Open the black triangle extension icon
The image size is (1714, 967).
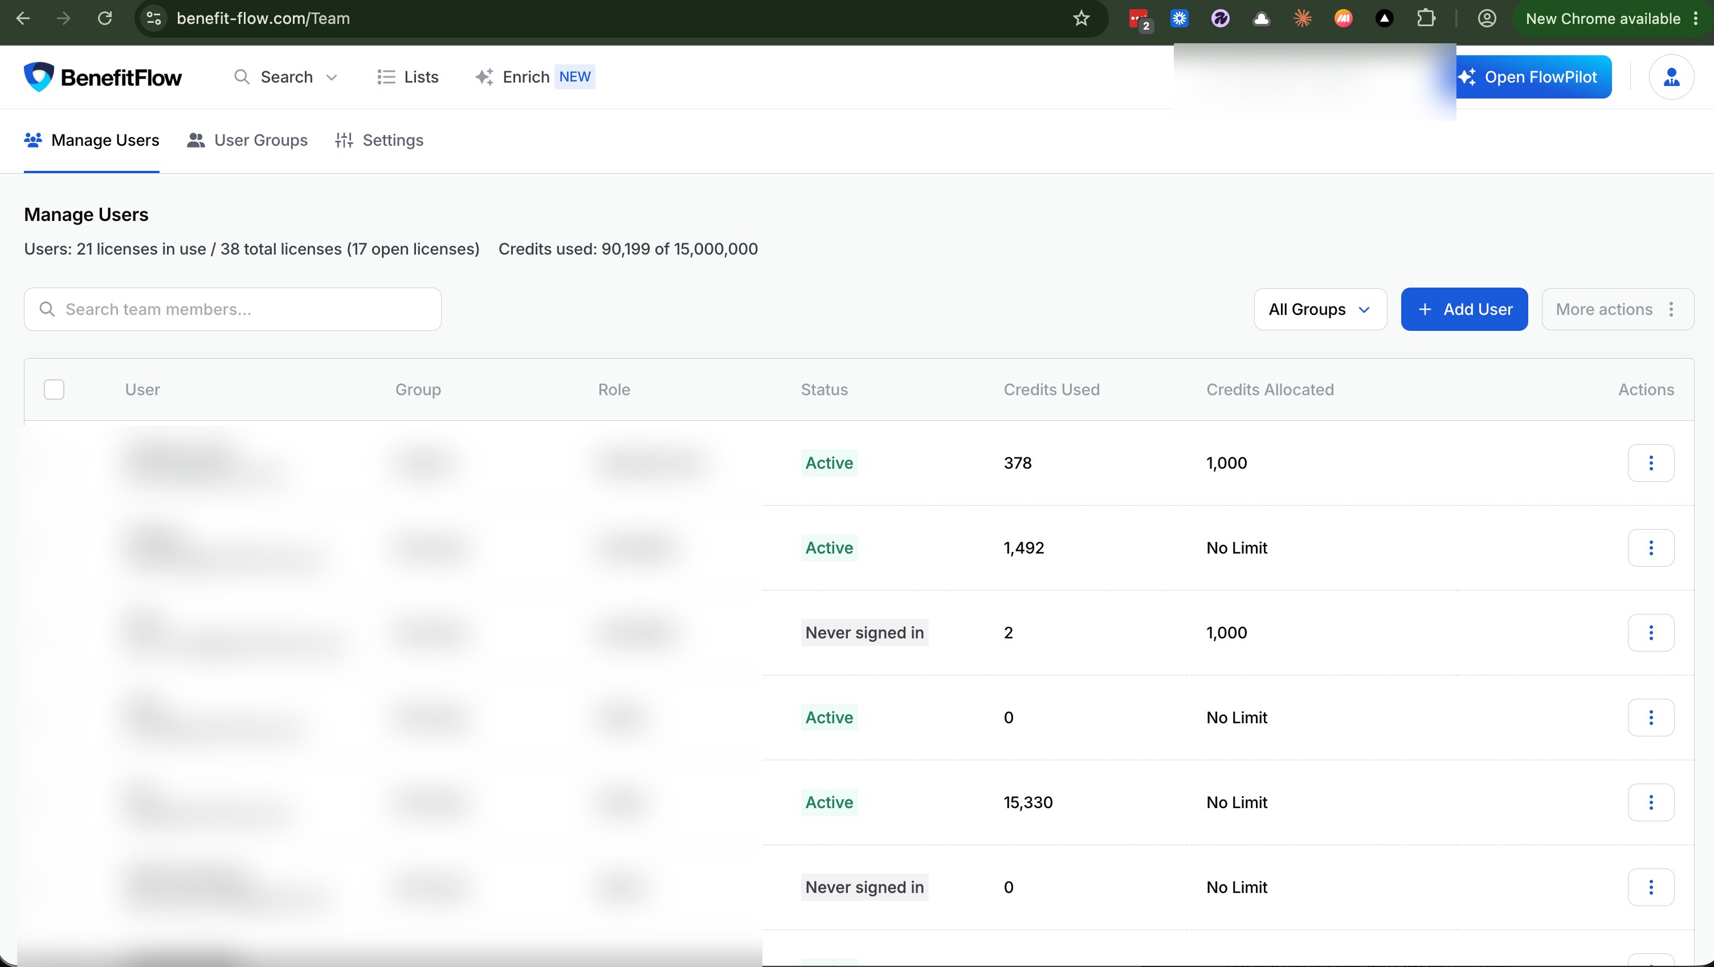click(1385, 19)
